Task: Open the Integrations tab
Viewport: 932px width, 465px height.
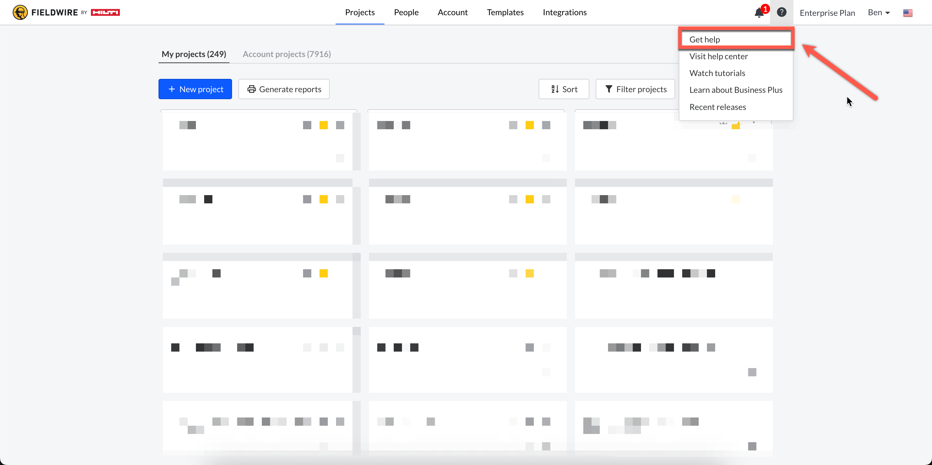Action: (x=564, y=12)
